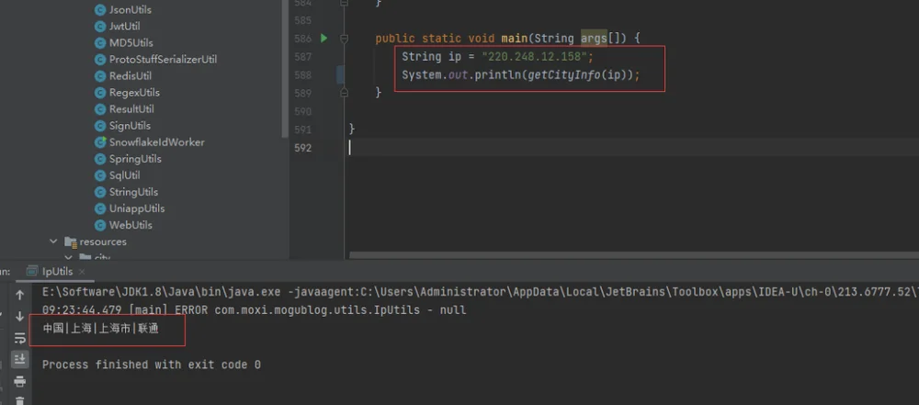
Task: Toggle soft-wrap icon in console toolbar
Action: tap(20, 338)
